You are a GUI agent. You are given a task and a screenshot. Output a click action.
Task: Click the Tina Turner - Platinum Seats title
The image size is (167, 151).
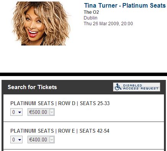pos(125,5)
